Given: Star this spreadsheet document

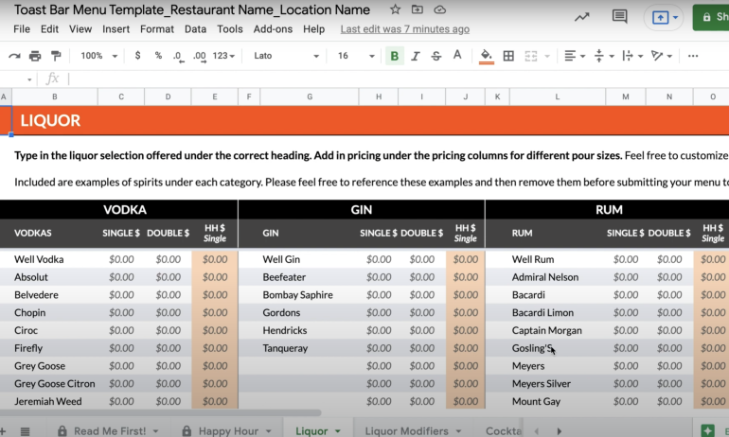Looking at the screenshot, I should tap(395, 9).
